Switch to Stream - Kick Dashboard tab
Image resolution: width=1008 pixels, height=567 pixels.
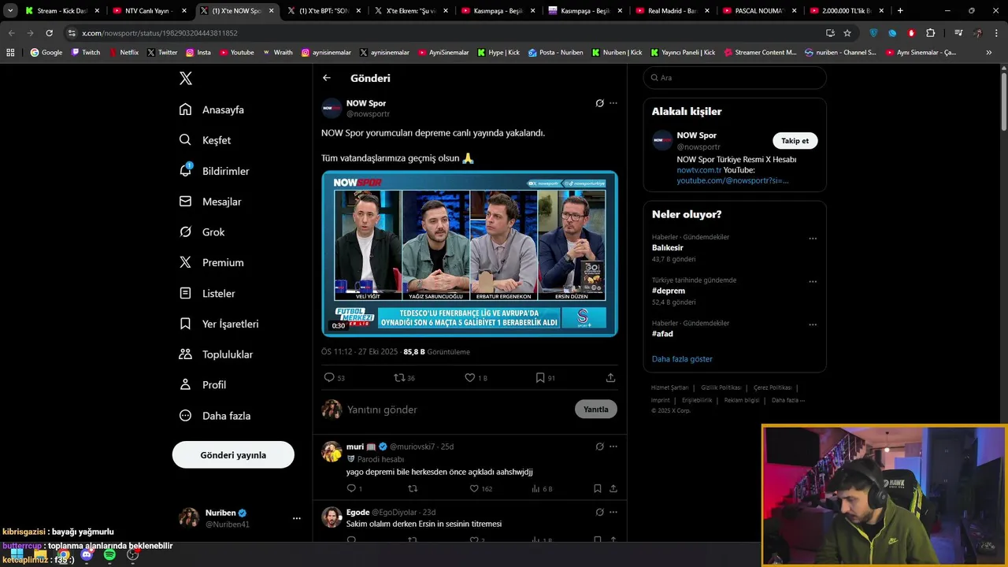(x=61, y=11)
